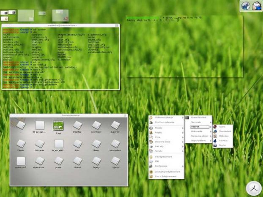
Task: Open the Współdzielenie submenu entry
Action: tap(198, 141)
